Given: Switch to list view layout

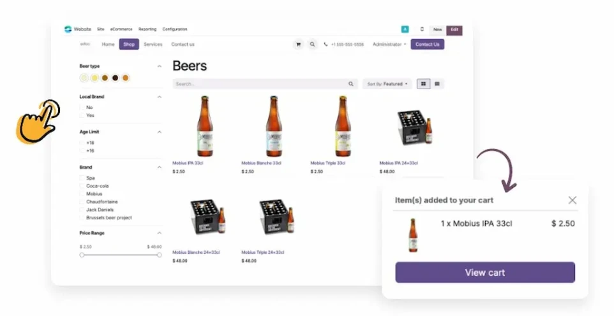Looking at the screenshot, I should [x=437, y=83].
